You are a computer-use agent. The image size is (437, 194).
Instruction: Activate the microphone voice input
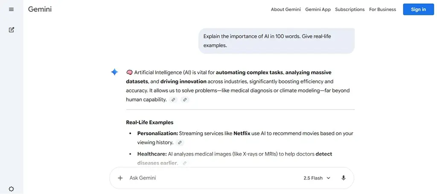344,178
